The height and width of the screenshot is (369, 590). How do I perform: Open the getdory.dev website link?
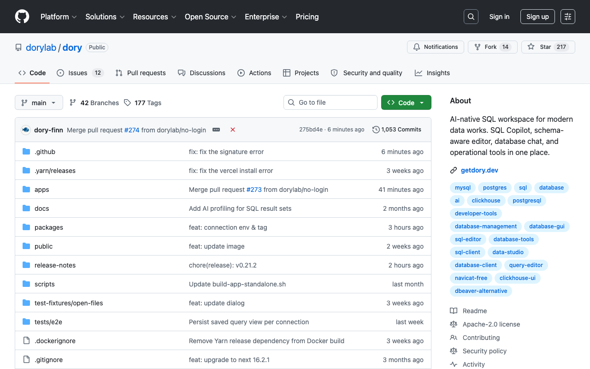click(479, 170)
